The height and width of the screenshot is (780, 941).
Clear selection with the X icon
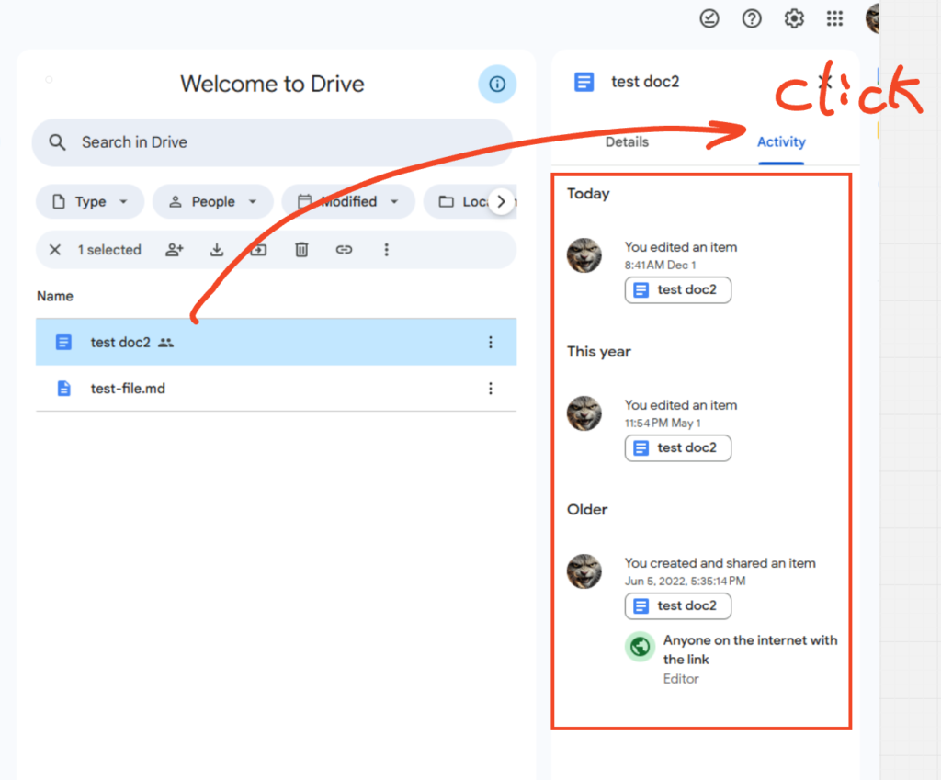[55, 250]
